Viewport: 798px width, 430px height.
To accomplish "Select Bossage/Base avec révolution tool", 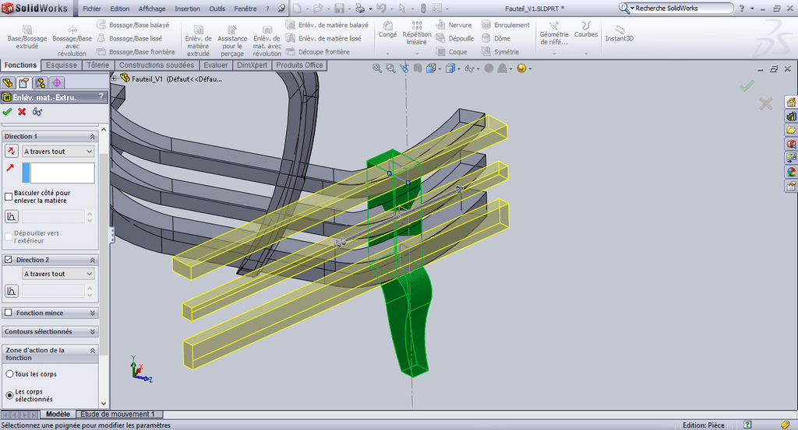I will coord(72,40).
